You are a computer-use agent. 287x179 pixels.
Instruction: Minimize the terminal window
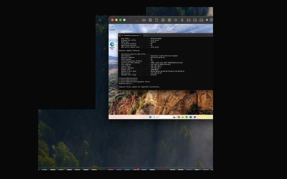click(209, 35)
